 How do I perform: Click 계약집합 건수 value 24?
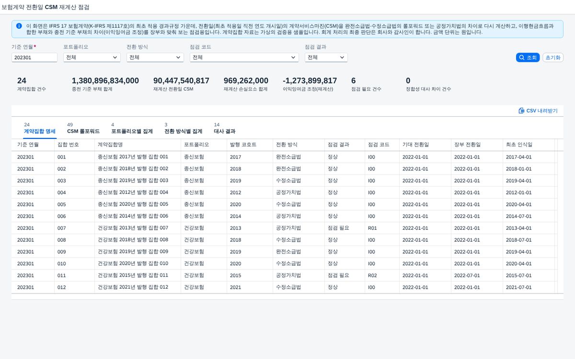pyautogui.click(x=22, y=81)
